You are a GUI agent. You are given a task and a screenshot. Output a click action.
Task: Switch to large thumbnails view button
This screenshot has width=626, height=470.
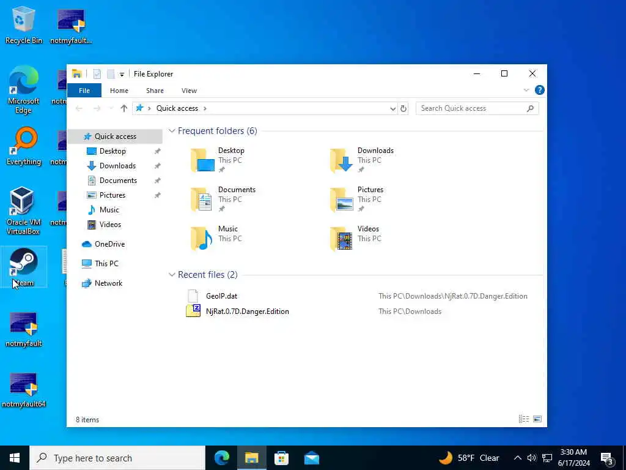click(537, 419)
